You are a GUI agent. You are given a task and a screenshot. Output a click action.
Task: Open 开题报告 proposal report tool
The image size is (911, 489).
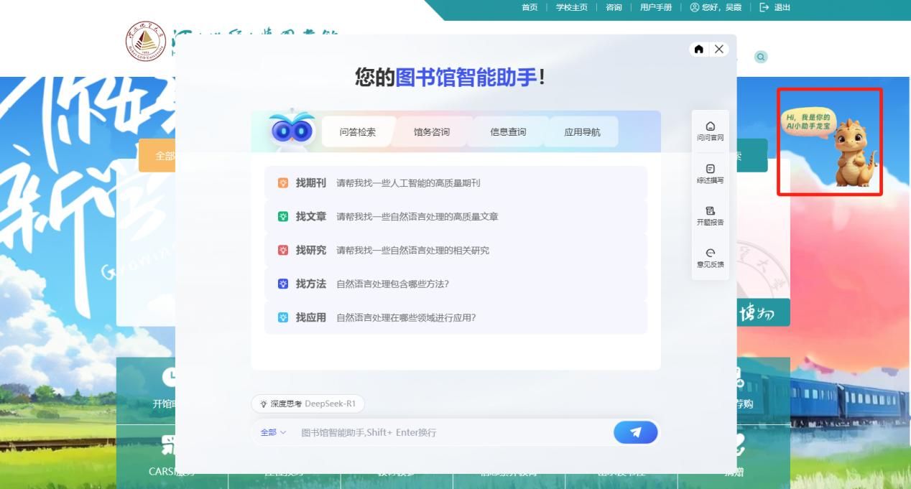pos(710,215)
